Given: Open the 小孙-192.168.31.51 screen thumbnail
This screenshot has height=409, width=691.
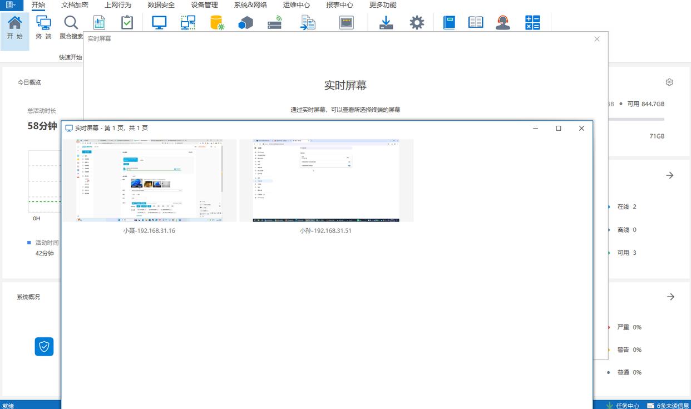Looking at the screenshot, I should (x=326, y=181).
